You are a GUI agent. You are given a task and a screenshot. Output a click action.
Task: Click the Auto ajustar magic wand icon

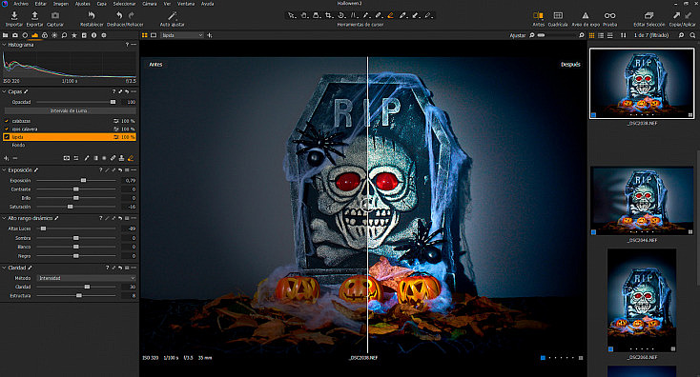click(172, 16)
